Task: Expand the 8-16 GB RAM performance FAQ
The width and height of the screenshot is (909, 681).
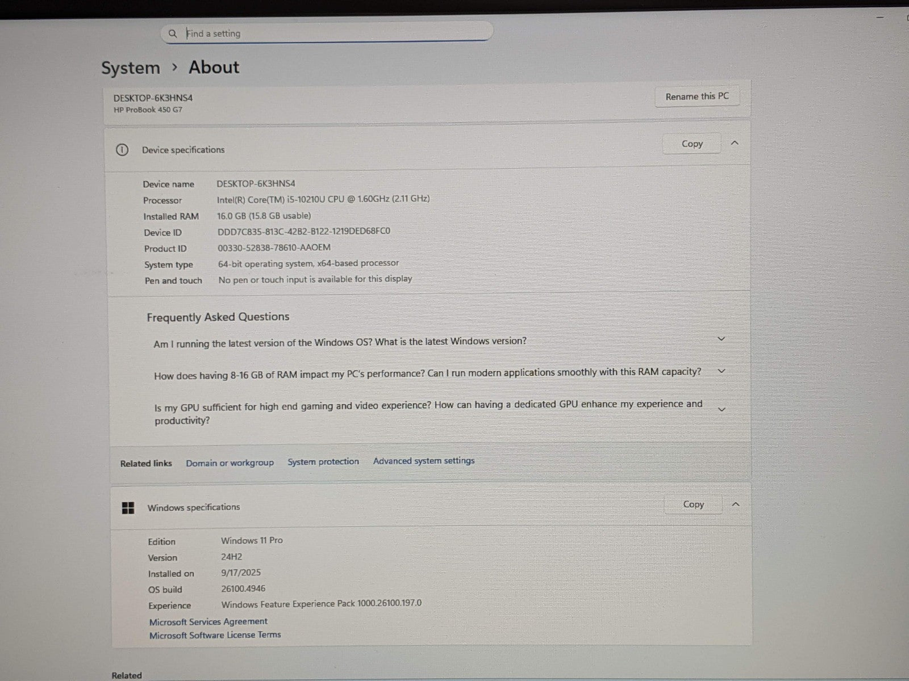Action: 722,371
